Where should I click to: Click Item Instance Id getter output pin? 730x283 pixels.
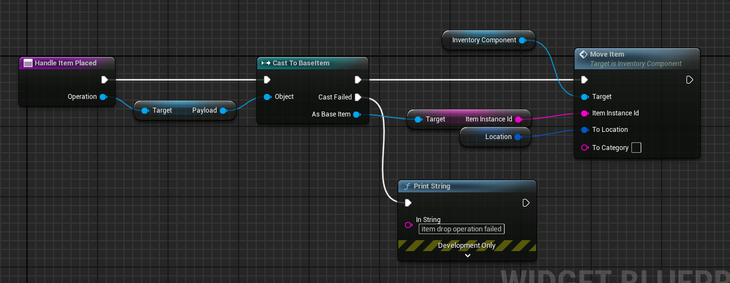tap(518, 119)
